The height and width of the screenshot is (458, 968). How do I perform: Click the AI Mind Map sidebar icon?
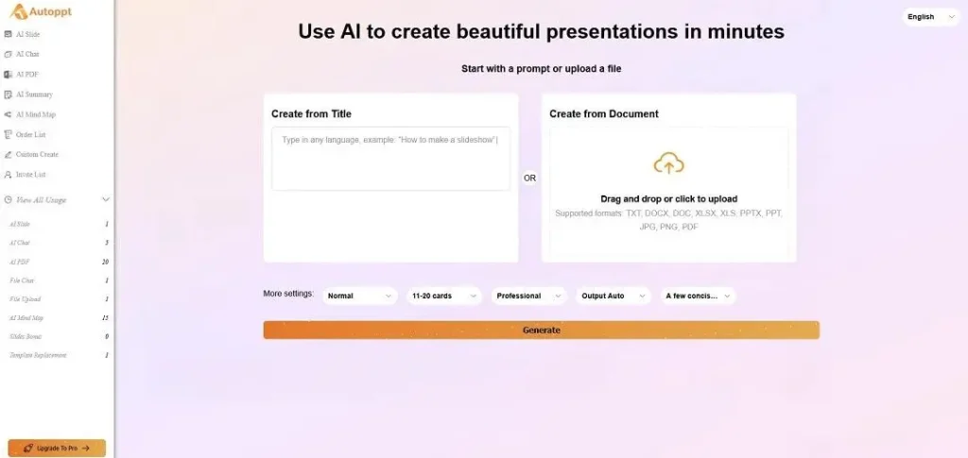click(x=8, y=114)
